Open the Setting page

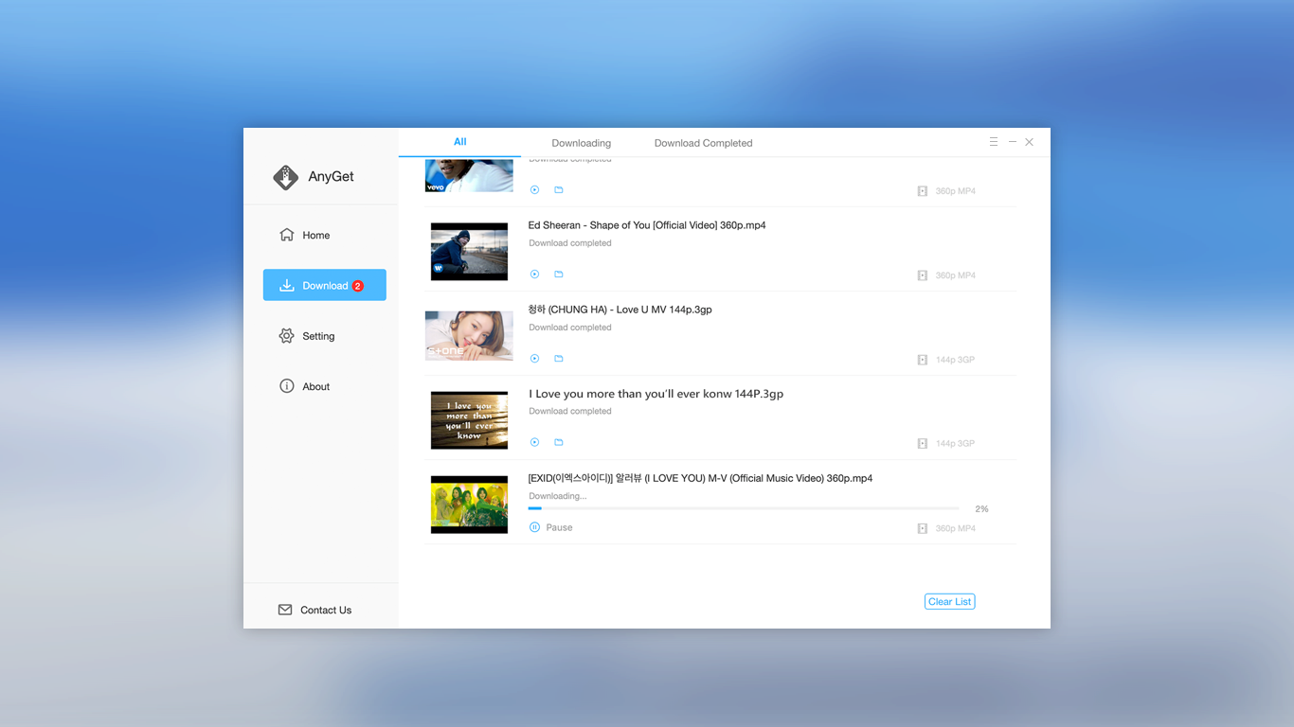(307, 336)
